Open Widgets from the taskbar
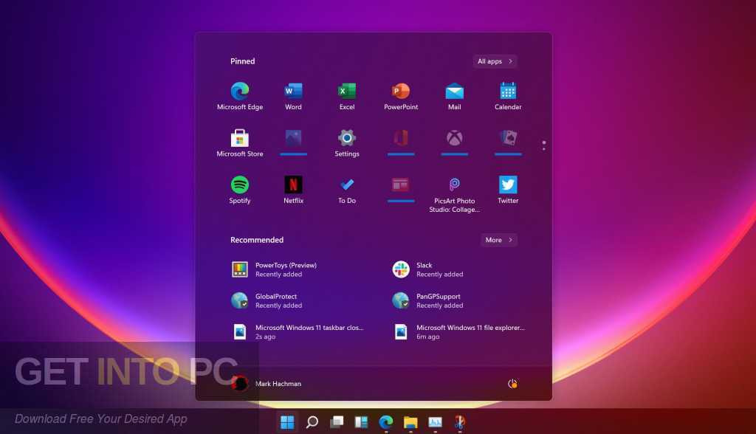Screen dimensions: 756x434 click(361, 422)
